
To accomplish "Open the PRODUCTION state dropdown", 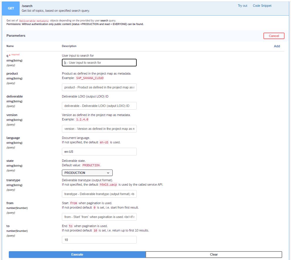I will tap(87, 173).
